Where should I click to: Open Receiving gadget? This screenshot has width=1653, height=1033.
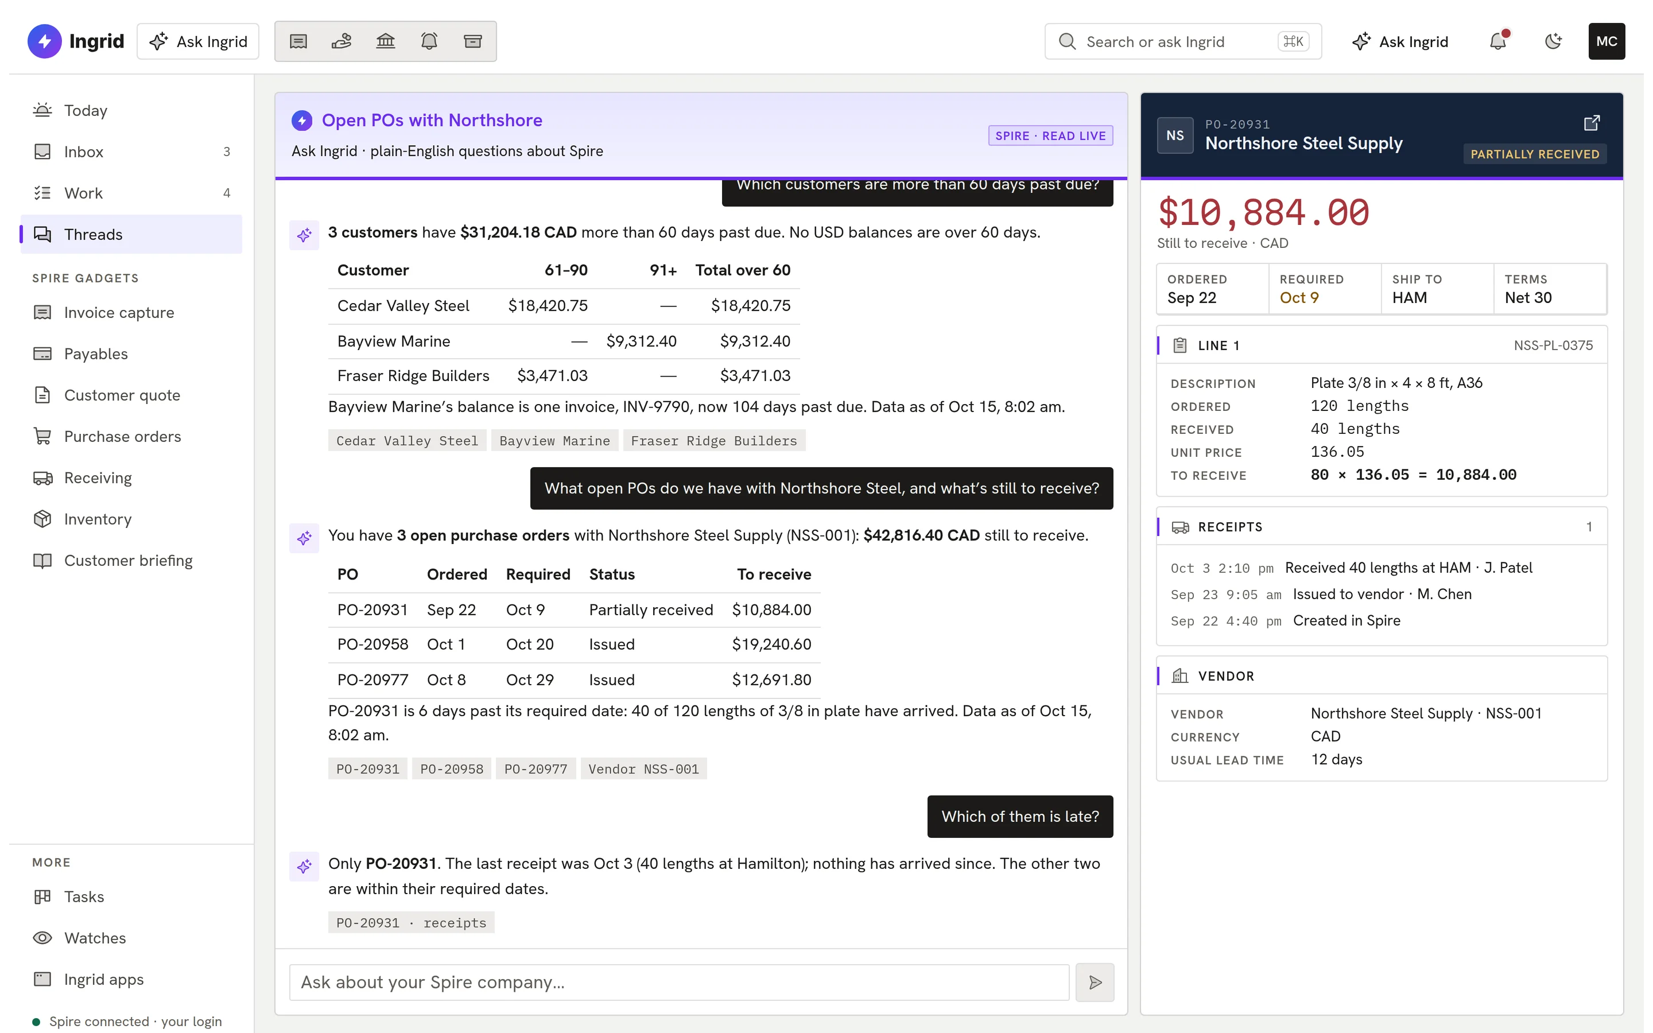(131, 478)
